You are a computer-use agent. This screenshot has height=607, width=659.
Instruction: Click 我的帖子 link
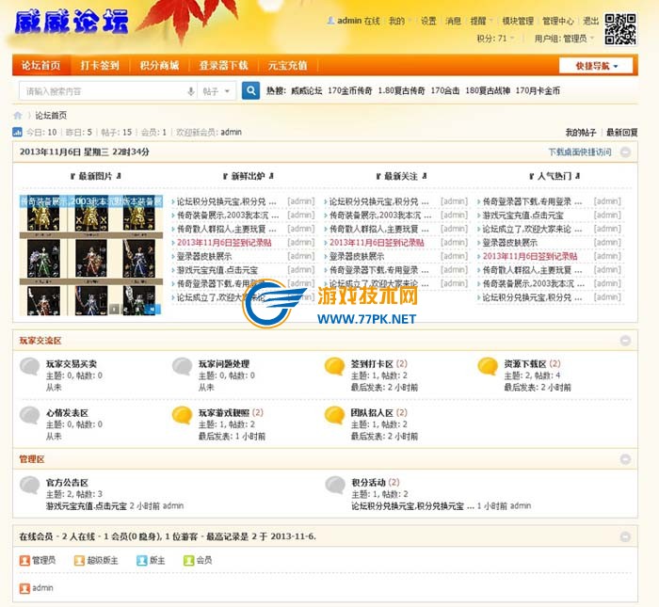tap(581, 133)
